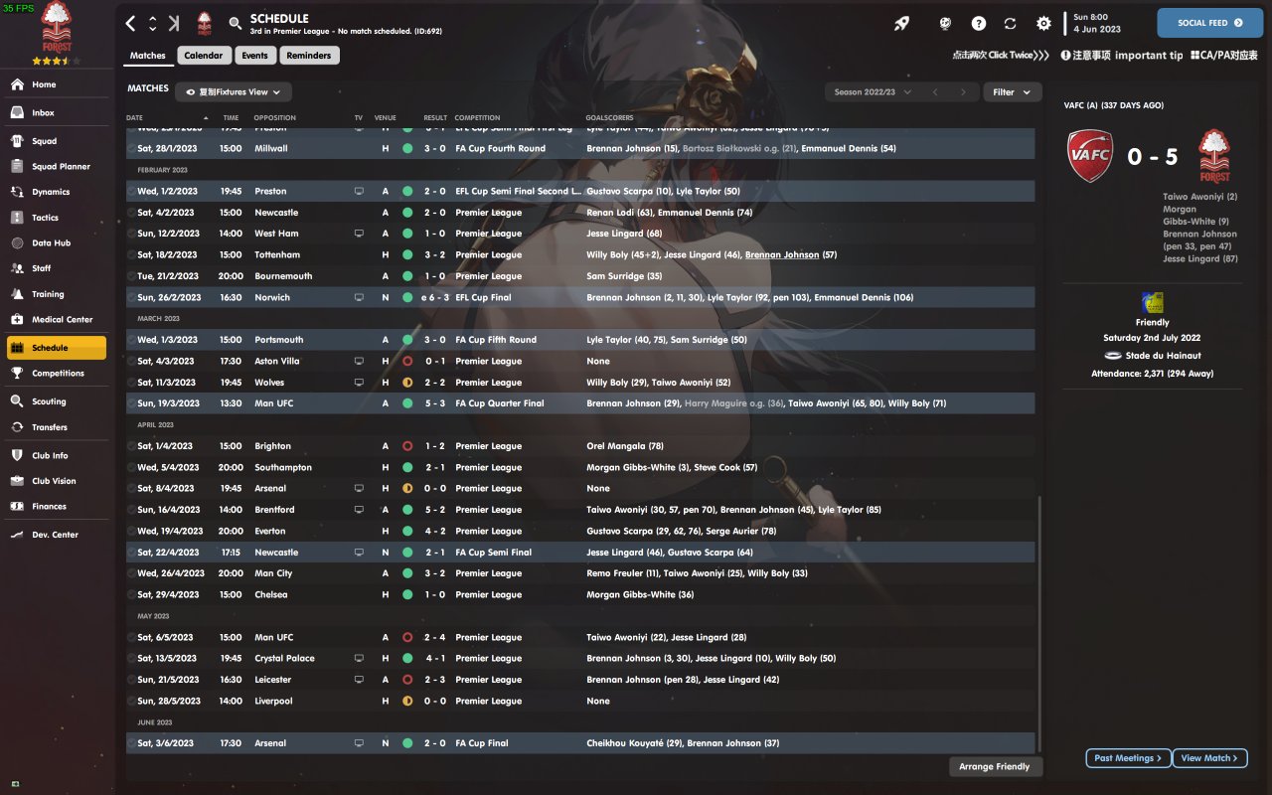This screenshot has width=1272, height=795.
Task: Click the refresh arrows icon
Action: 1011,23
